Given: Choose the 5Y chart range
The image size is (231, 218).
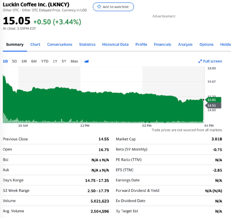Looking at the screenshot, I should tap(64, 61).
